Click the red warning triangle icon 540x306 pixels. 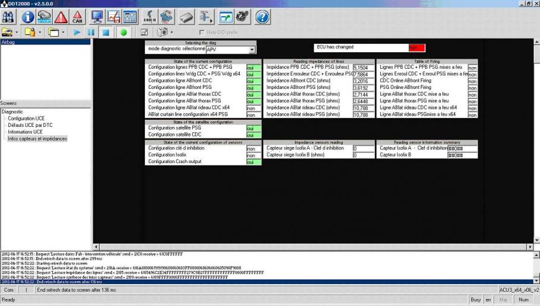pyautogui.click(x=61, y=17)
